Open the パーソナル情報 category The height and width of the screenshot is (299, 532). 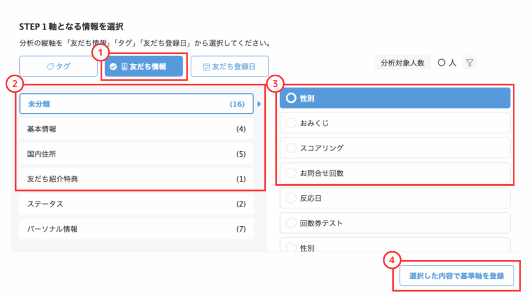pos(136,229)
